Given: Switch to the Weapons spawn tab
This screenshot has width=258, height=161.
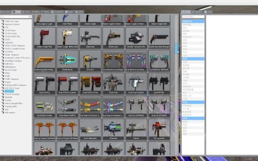Looking at the screenshot, I should tap(16, 12).
